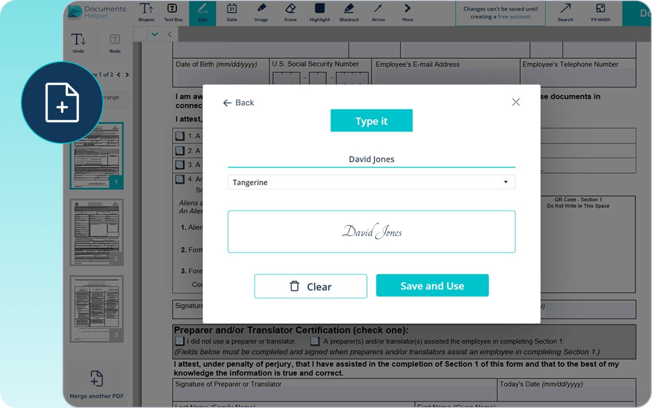This screenshot has height=408, width=652.
Task: Activate the Sign tool
Action: click(x=202, y=12)
